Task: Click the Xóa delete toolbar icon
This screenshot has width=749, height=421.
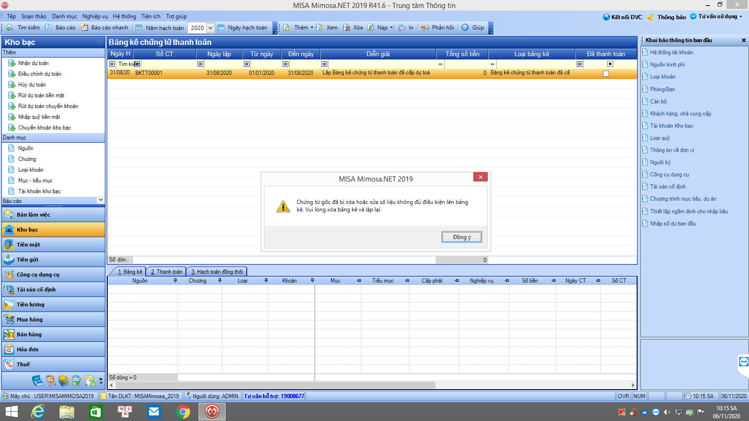Action: tap(347, 28)
